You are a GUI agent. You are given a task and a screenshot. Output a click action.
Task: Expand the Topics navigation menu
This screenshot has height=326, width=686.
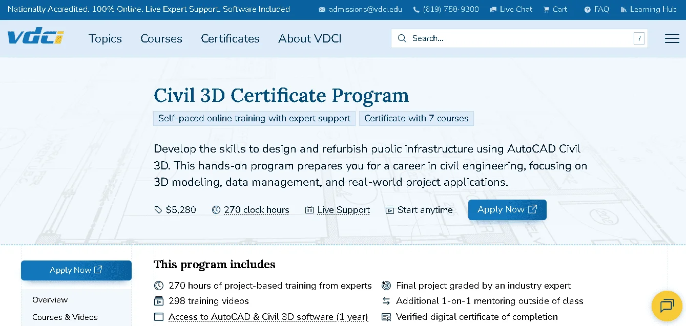pyautogui.click(x=105, y=38)
